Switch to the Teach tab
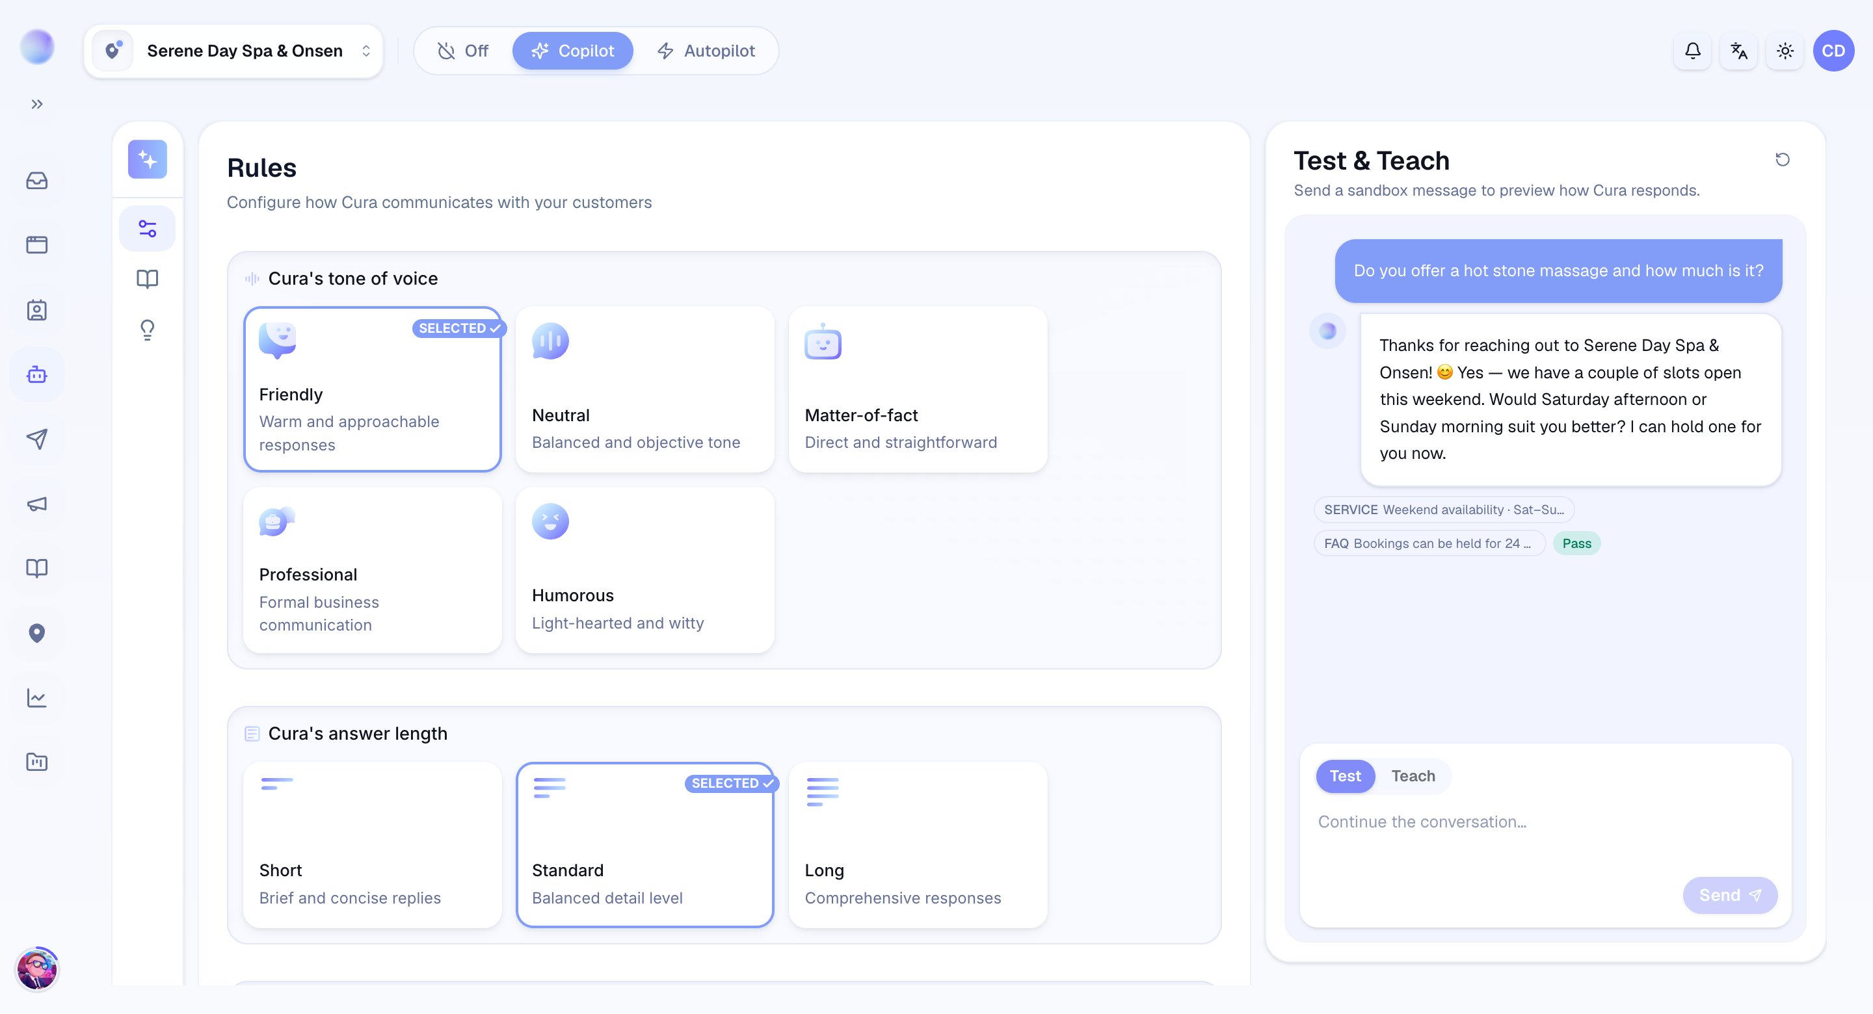1873x1014 pixels. [x=1413, y=775]
